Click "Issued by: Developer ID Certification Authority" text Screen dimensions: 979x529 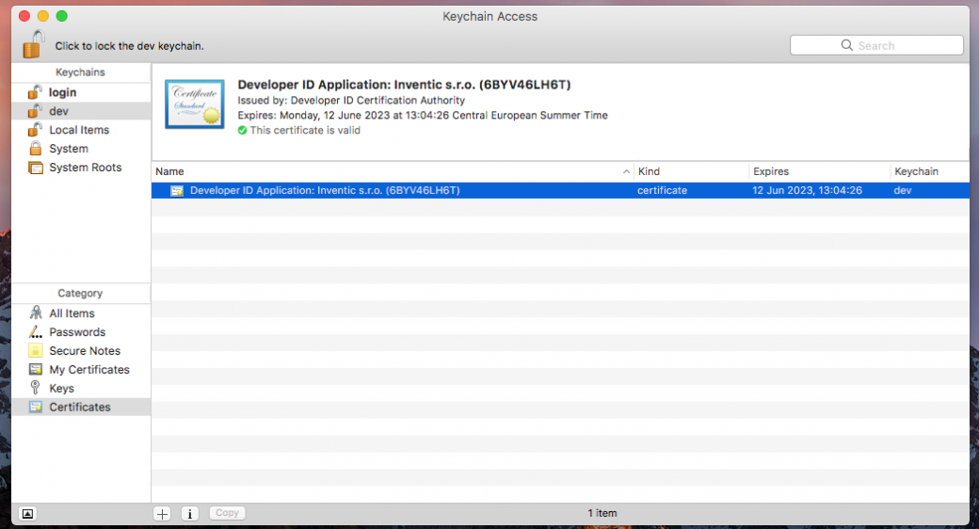(351, 101)
